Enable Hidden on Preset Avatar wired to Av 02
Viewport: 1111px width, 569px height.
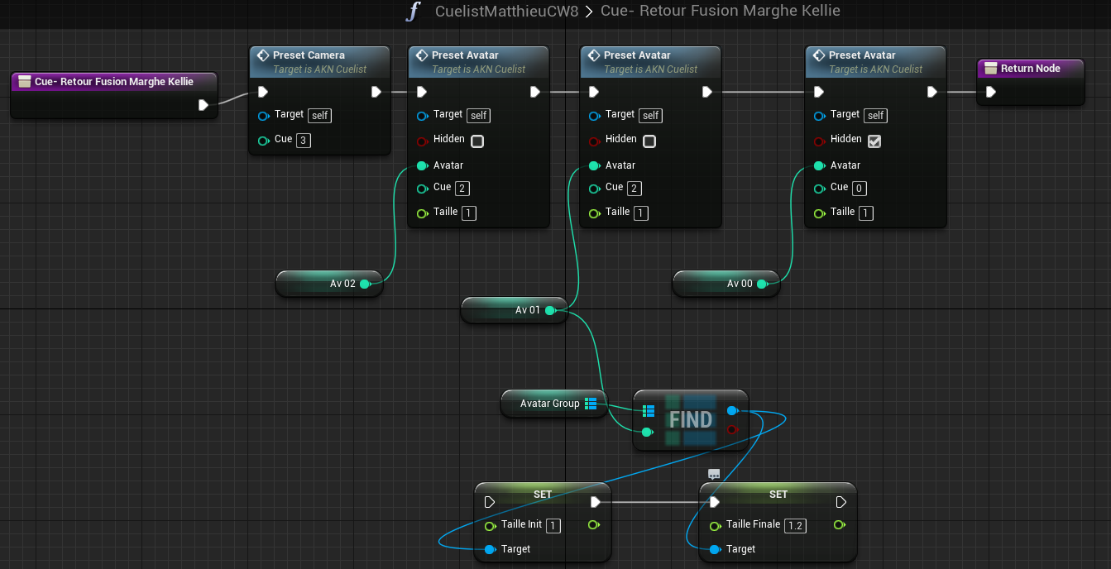(477, 141)
